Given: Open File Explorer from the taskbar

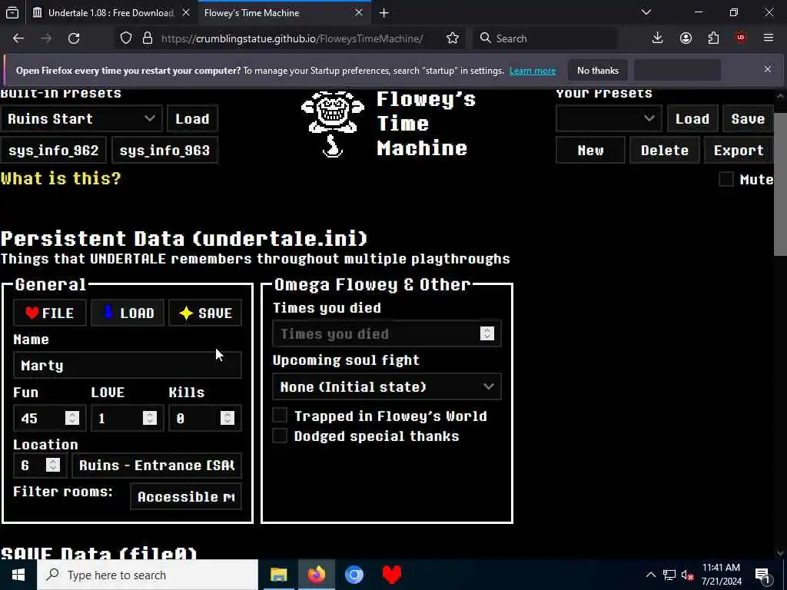Looking at the screenshot, I should click(278, 575).
